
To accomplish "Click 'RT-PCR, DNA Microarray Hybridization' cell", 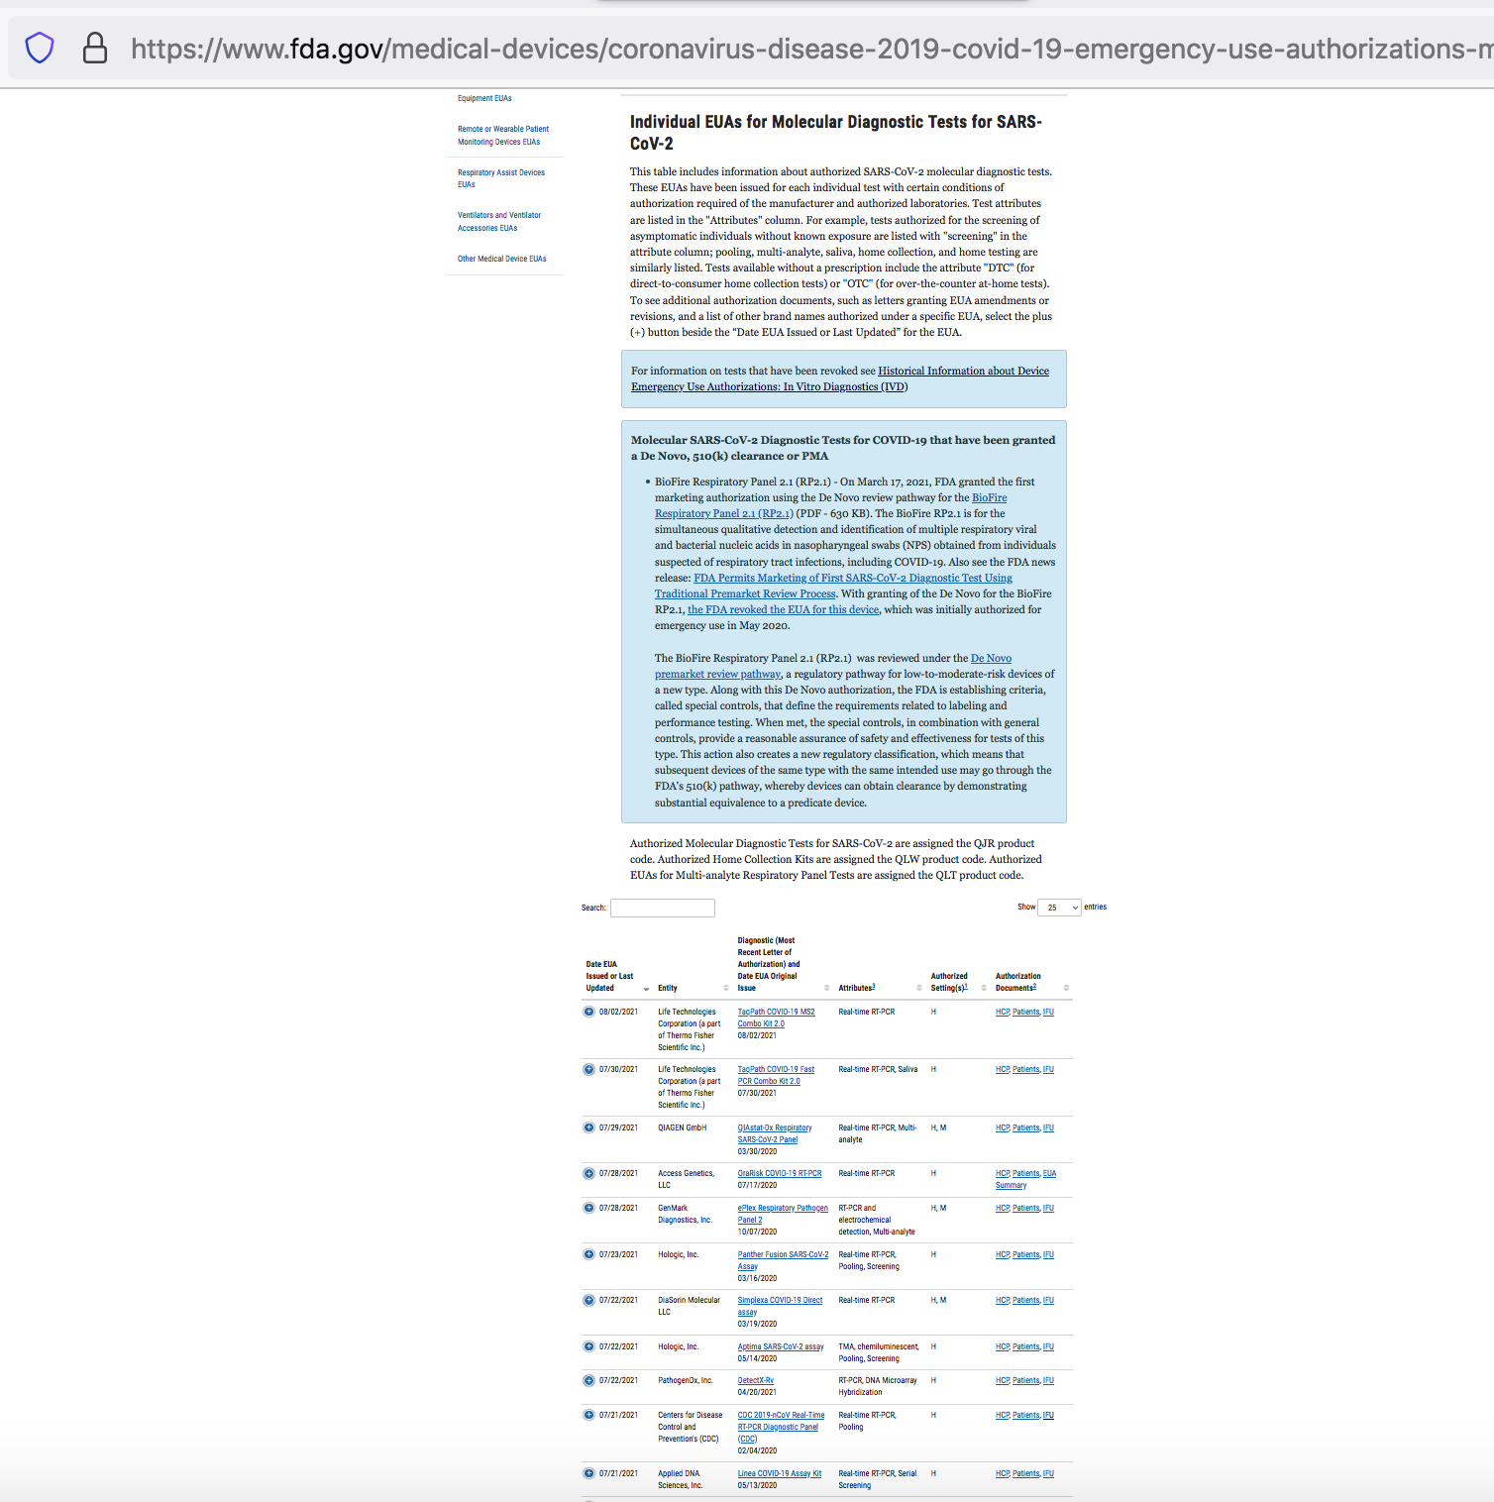I will [x=878, y=1386].
